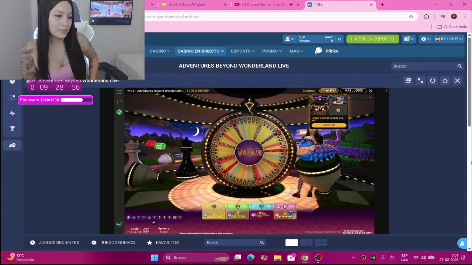Expand CASINO EN DIRECTO menu
Screen dimensions: 472x265
pyautogui.click(x=201, y=51)
